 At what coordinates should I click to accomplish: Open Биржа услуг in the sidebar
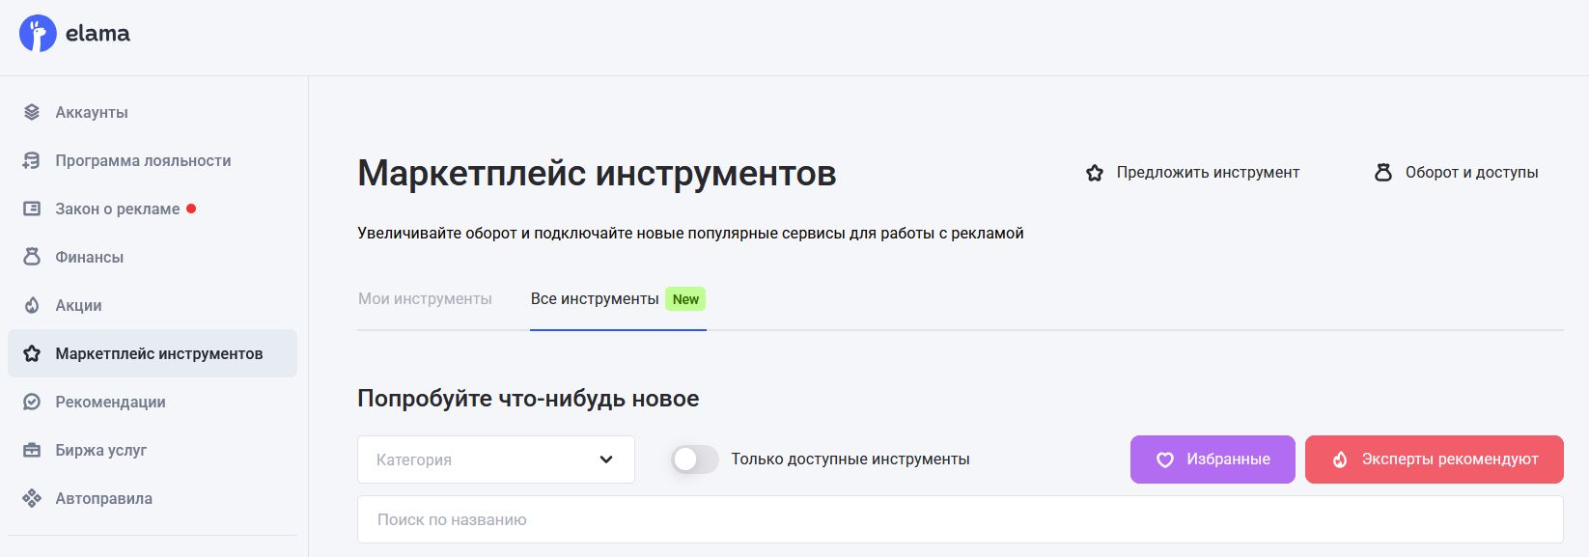pyautogui.click(x=153, y=450)
